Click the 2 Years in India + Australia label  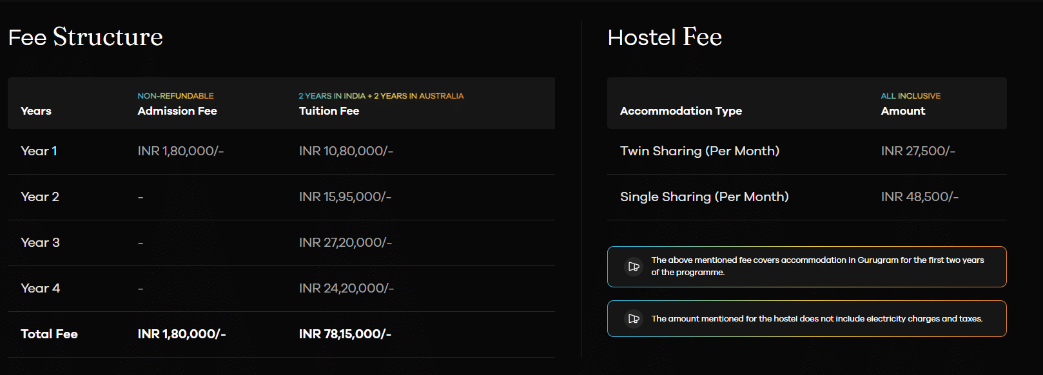[381, 96]
